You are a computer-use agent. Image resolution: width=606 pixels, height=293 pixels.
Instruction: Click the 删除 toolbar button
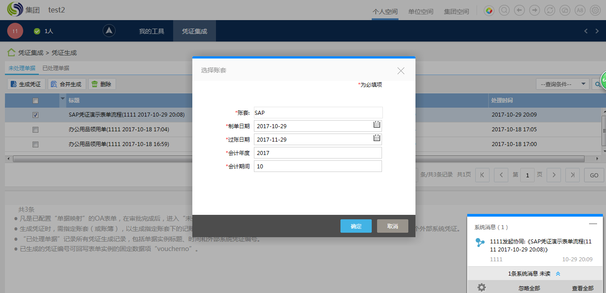click(102, 84)
